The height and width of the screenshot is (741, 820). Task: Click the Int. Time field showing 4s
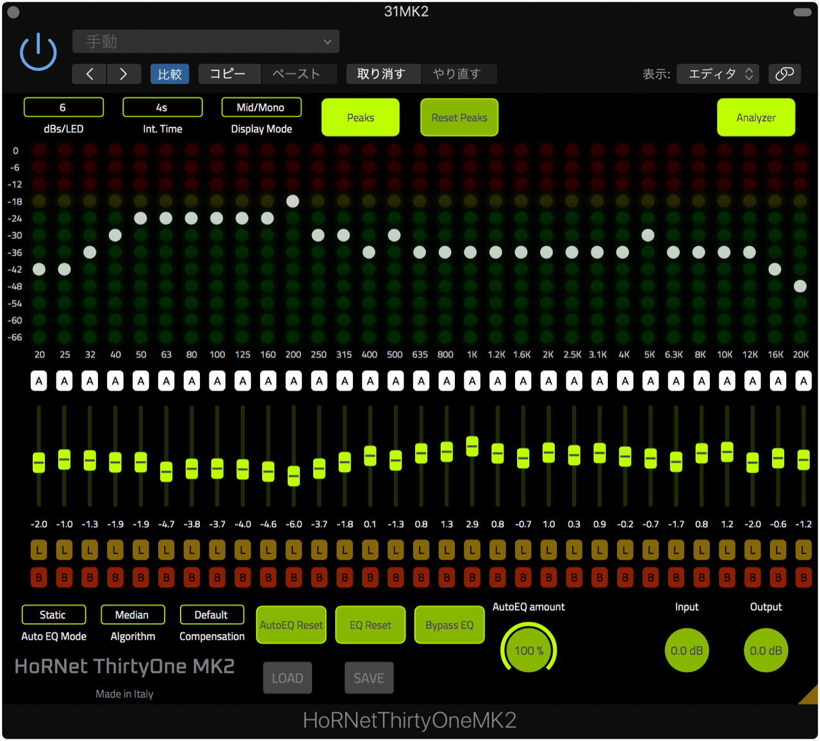click(x=162, y=107)
